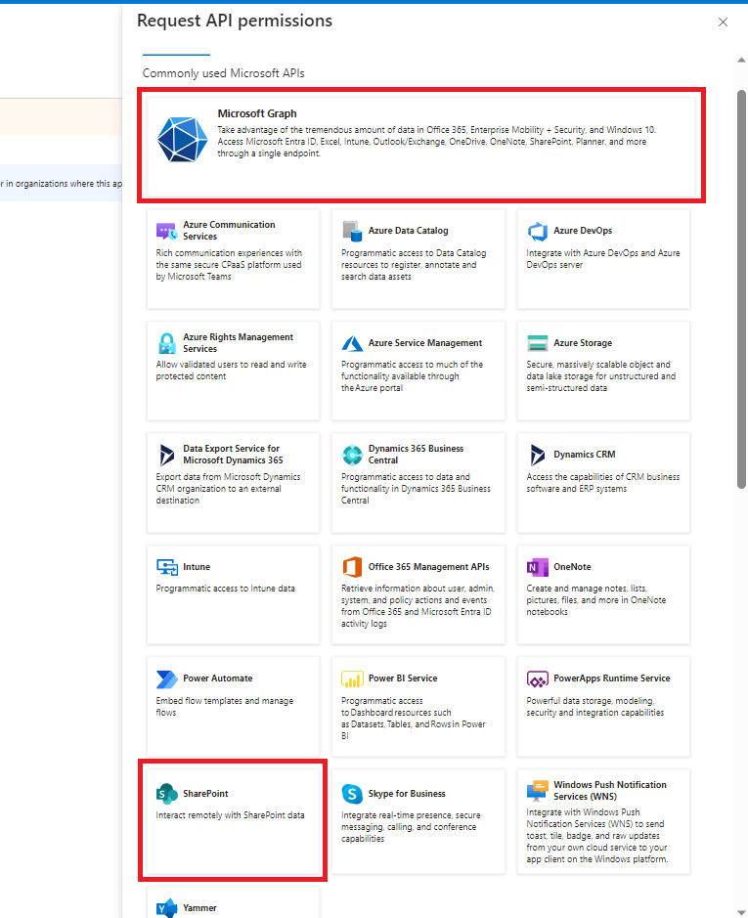The image size is (748, 918).
Task: Click the Skype for Business icon
Action: click(x=352, y=794)
